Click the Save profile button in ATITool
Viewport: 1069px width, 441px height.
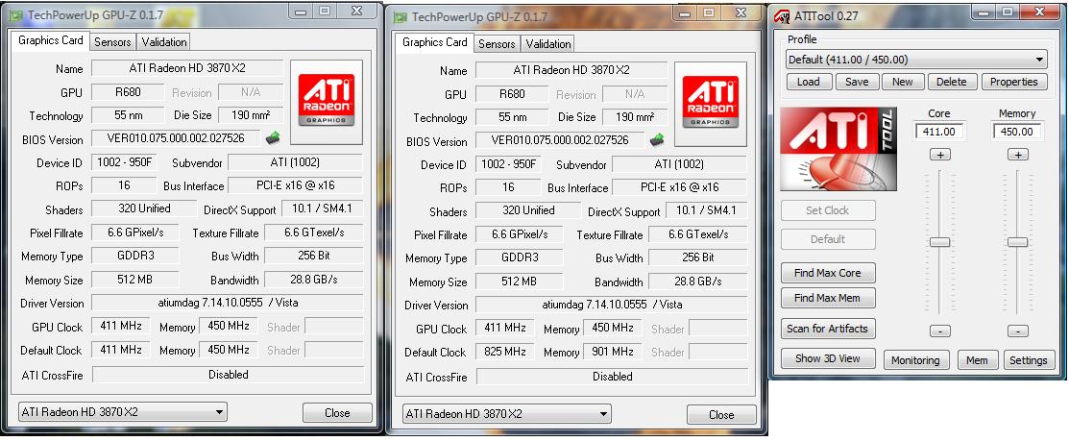857,82
